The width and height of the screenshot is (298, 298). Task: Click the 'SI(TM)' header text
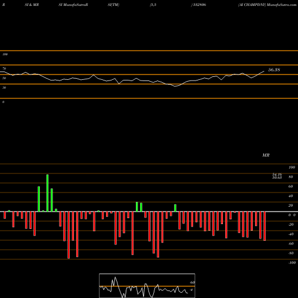113,5
